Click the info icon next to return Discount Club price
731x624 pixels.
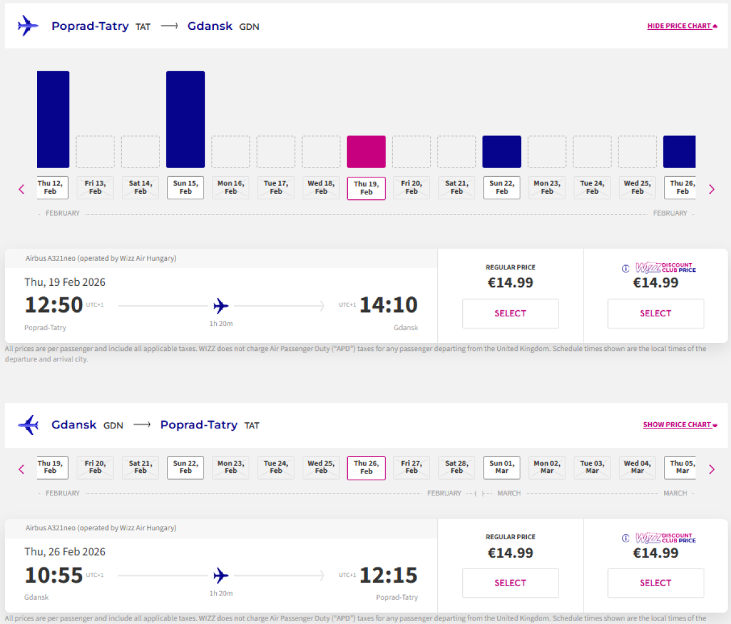[x=626, y=538]
